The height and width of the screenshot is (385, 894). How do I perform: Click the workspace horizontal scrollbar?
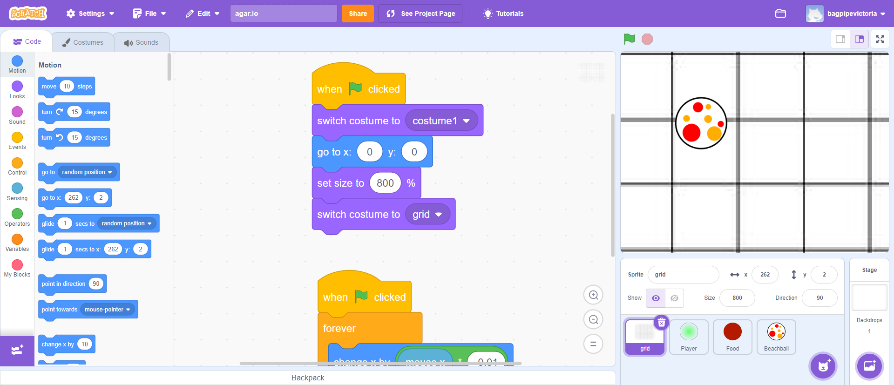tap(380, 363)
